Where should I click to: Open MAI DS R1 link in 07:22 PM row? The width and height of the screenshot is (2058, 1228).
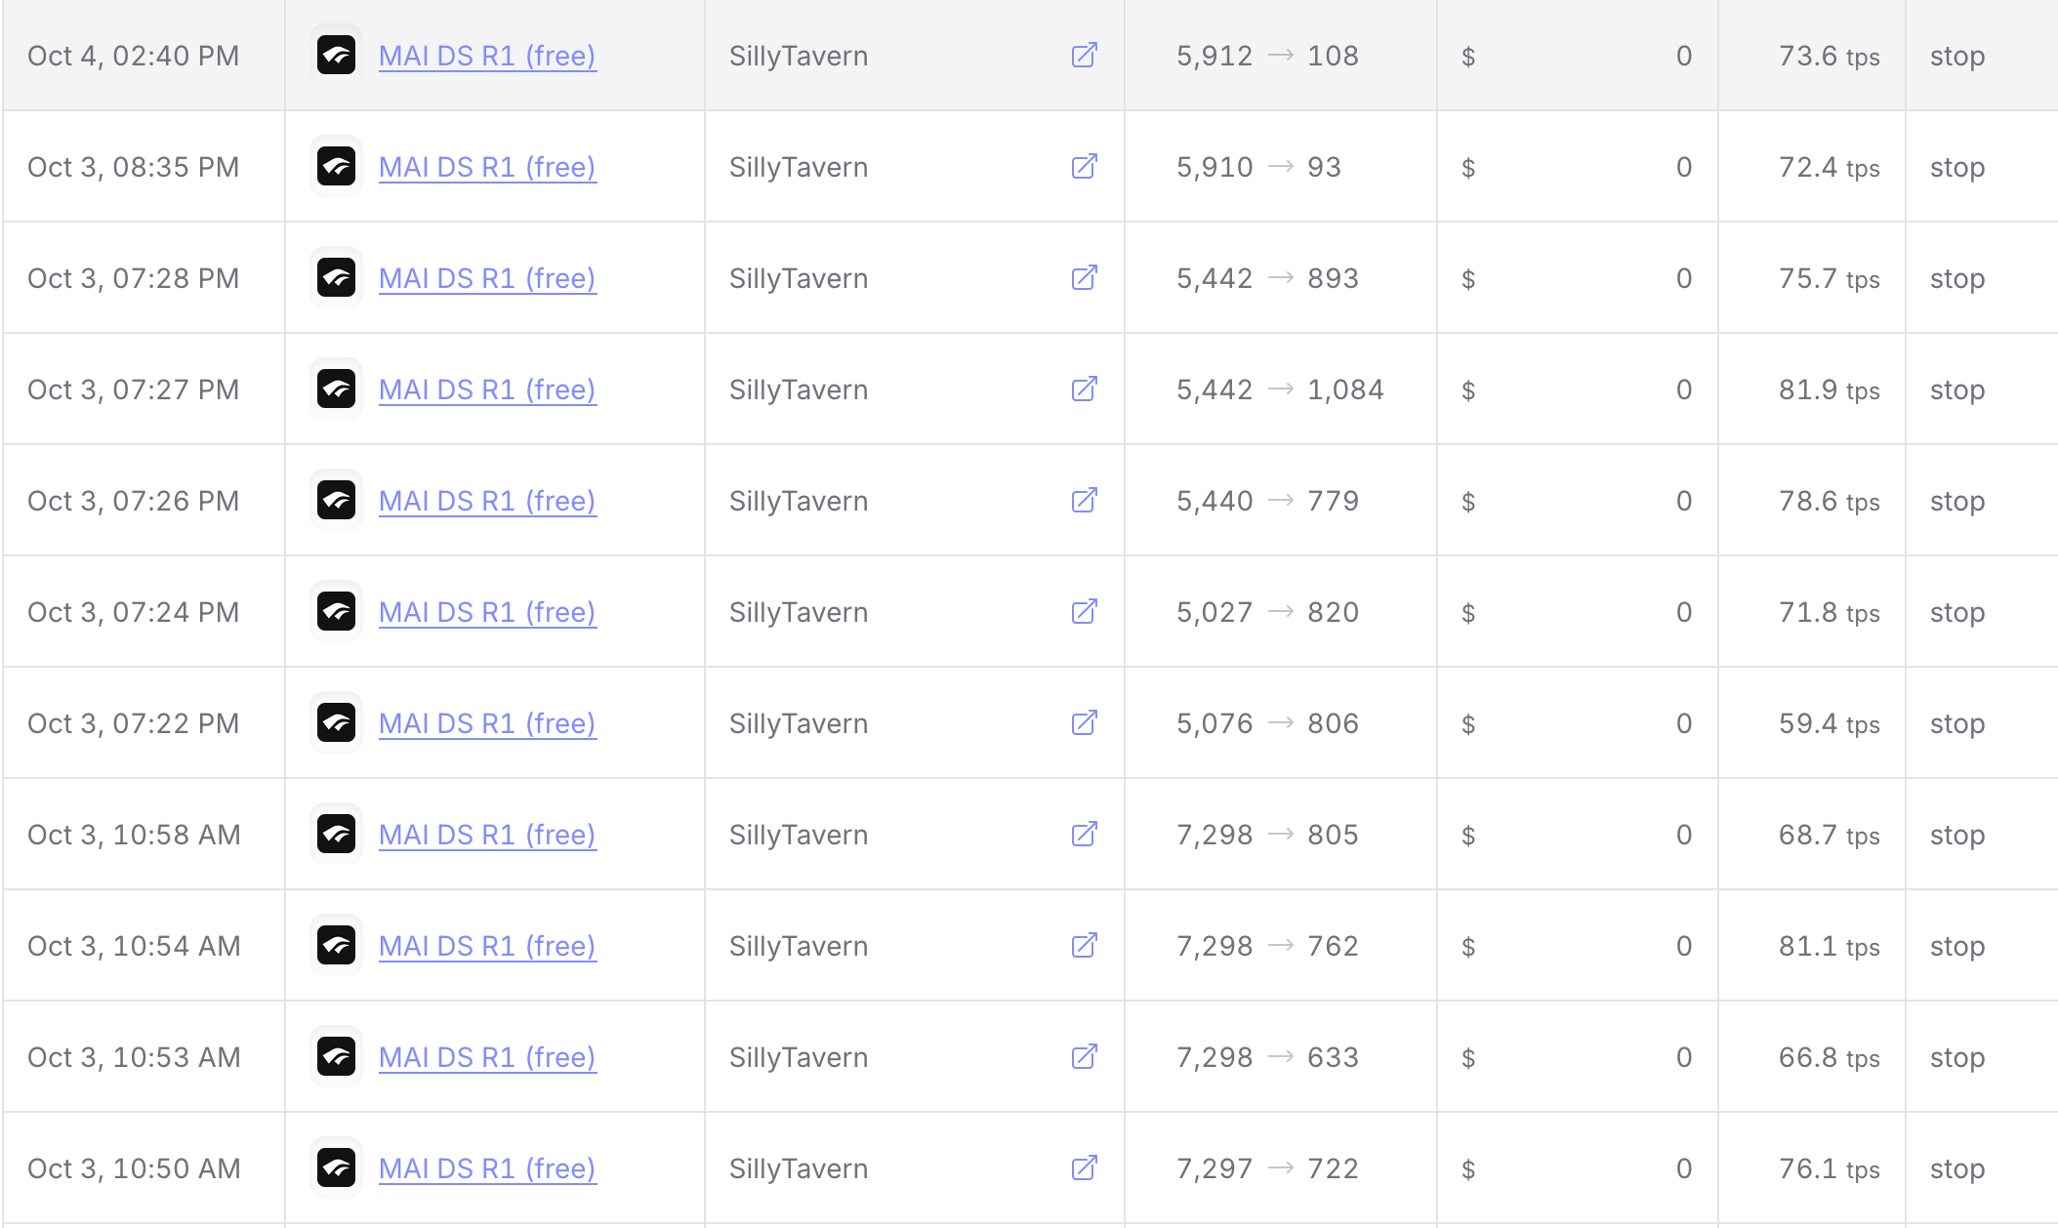tap(486, 723)
